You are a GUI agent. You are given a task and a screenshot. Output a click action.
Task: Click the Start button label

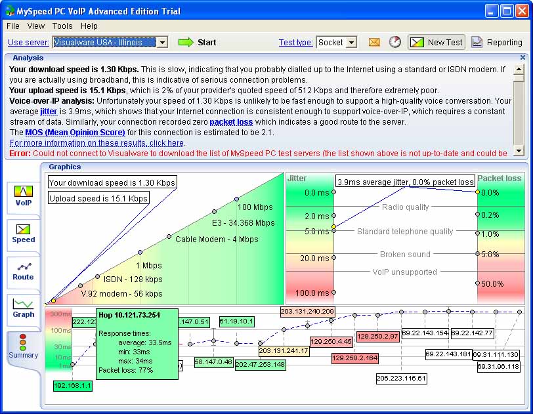207,43
